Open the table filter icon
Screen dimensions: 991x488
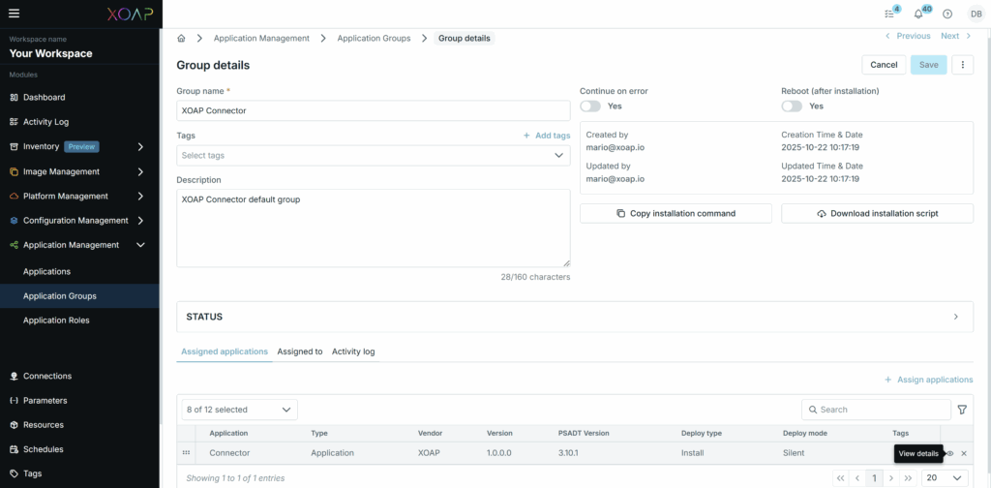(x=961, y=410)
